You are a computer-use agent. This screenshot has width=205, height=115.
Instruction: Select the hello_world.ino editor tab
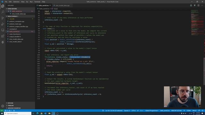[x=44, y=5]
